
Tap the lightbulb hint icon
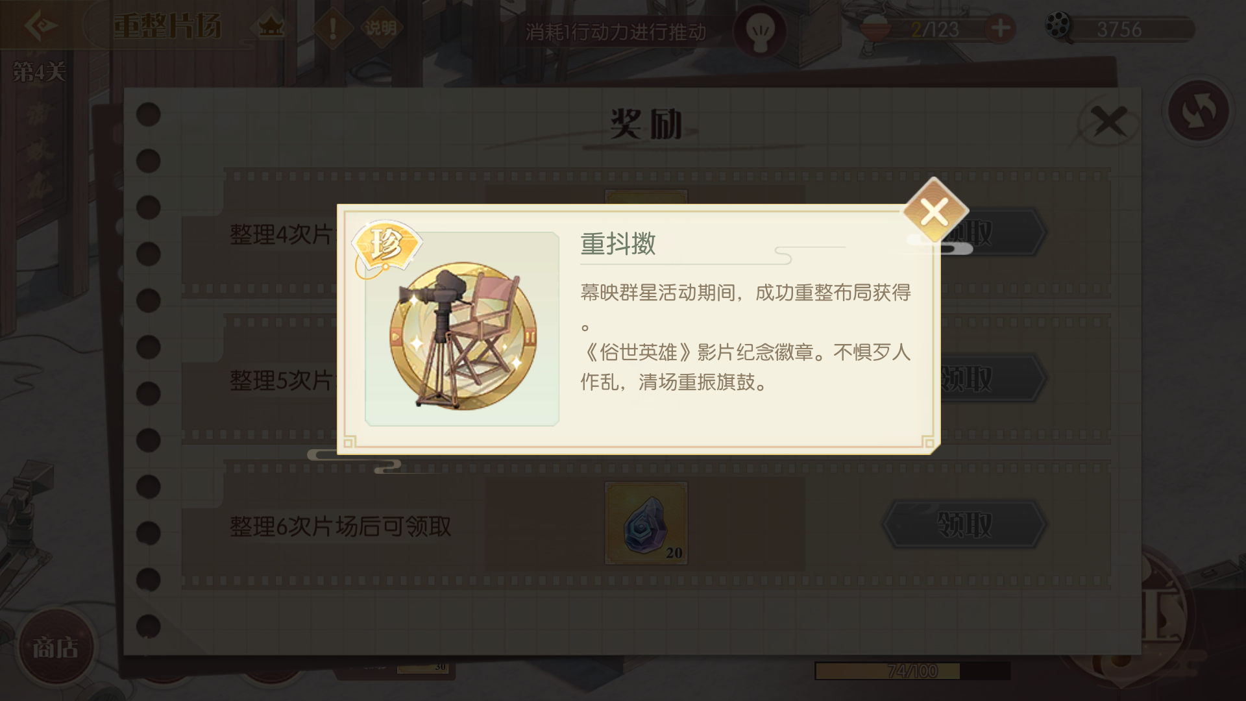coord(759,31)
